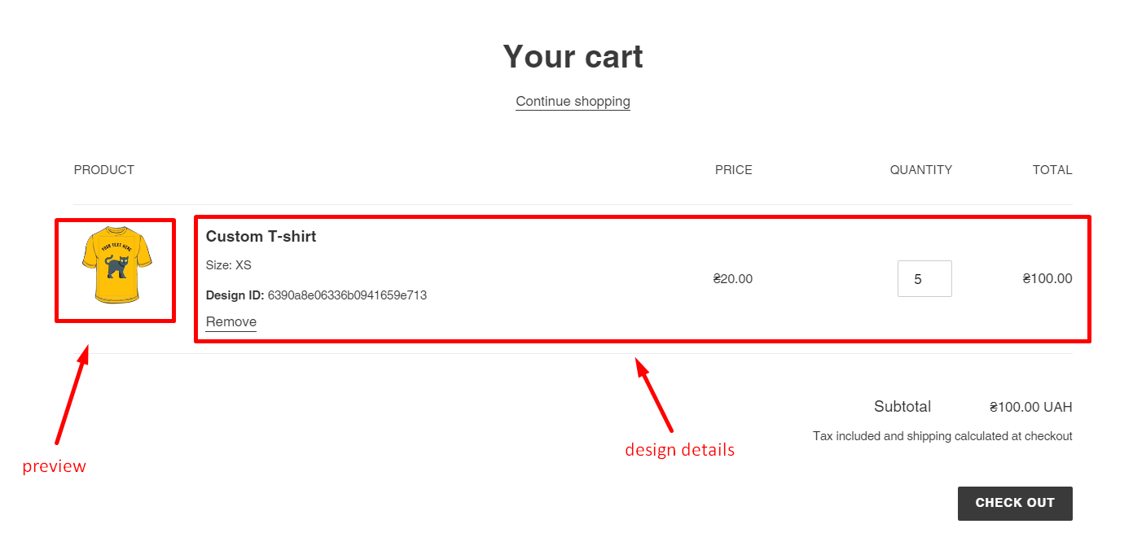This screenshot has height=559, width=1133.
Task: Click the red "preview" annotation label
Action: click(54, 467)
